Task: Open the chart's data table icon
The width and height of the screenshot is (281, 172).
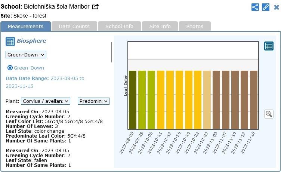Action: [x=269, y=46]
